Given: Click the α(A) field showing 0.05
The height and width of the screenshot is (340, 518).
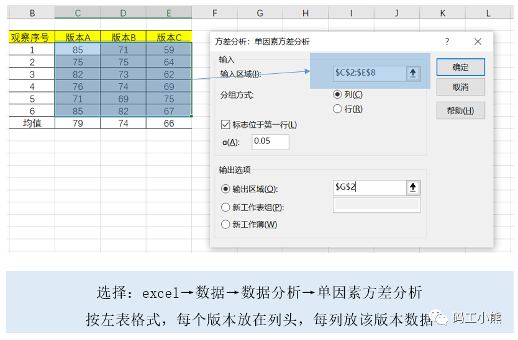Looking at the screenshot, I should 270,141.
